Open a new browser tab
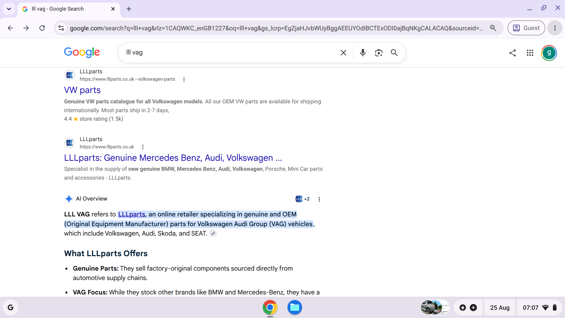Image resolution: width=565 pixels, height=318 pixels. 129,9
